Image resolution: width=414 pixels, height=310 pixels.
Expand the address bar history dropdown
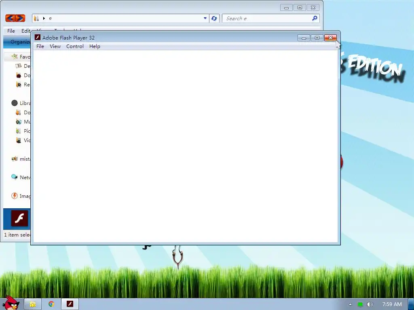click(x=205, y=19)
